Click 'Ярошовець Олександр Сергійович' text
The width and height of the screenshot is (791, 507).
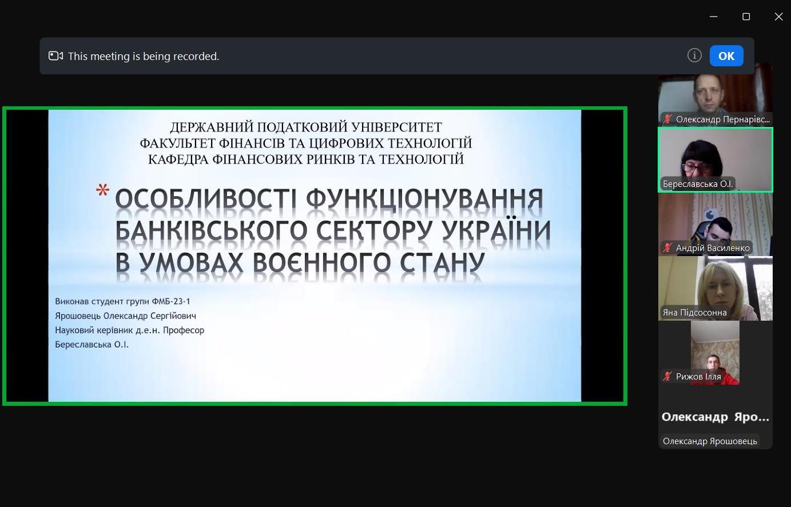(x=125, y=316)
